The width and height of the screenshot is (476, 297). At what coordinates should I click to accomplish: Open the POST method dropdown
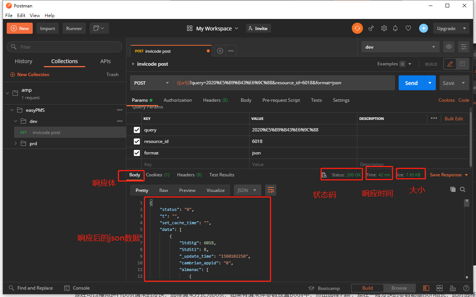click(x=151, y=83)
